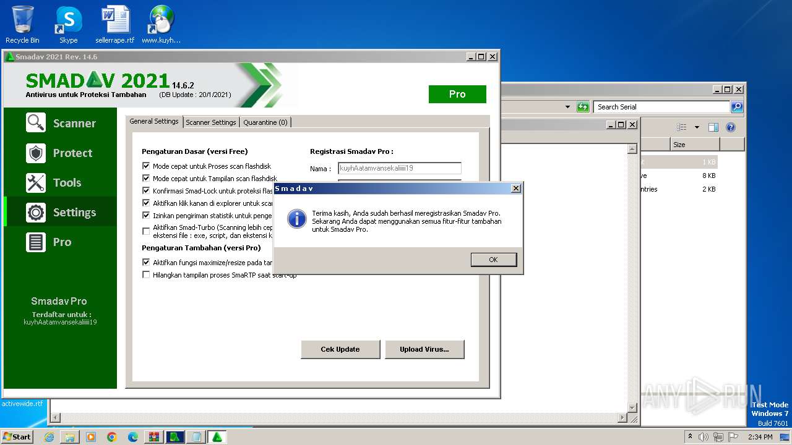Image resolution: width=792 pixels, height=445 pixels.
Task: Maximize the Smadav 2021 window
Action: click(x=481, y=56)
